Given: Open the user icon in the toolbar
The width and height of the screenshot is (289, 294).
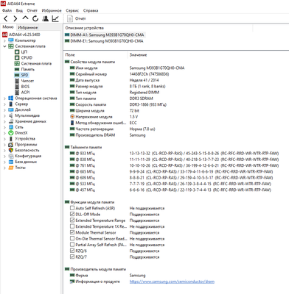Looking at the screenshot, I should coord(45,18).
